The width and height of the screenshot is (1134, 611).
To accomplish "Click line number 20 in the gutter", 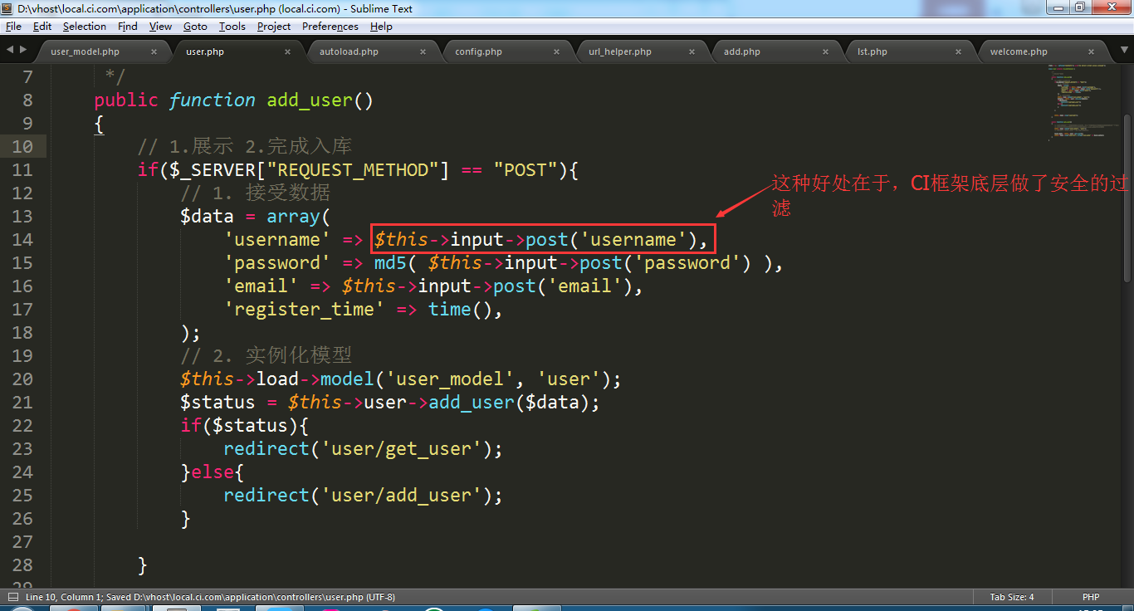I will point(22,379).
